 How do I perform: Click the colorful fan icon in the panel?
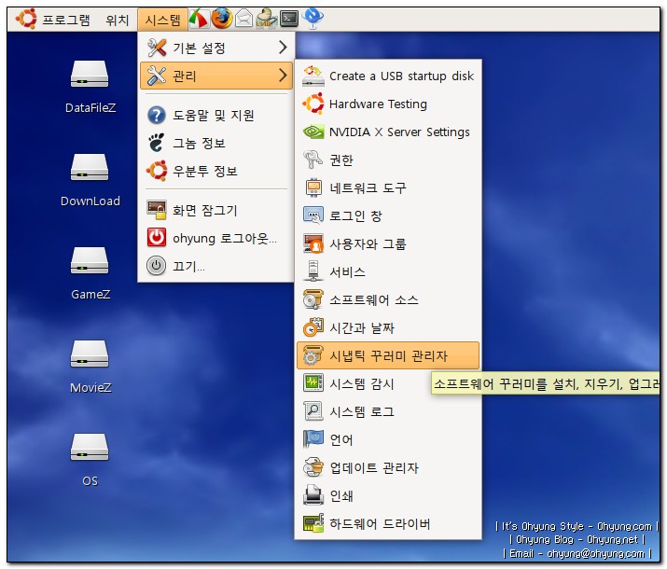point(199,20)
